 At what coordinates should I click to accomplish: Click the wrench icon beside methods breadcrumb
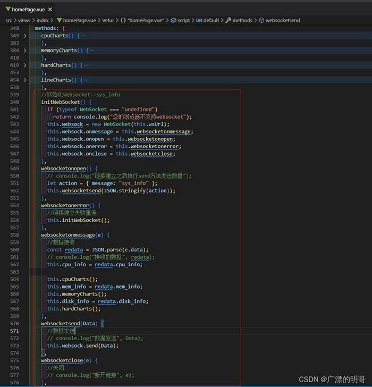coord(228,20)
